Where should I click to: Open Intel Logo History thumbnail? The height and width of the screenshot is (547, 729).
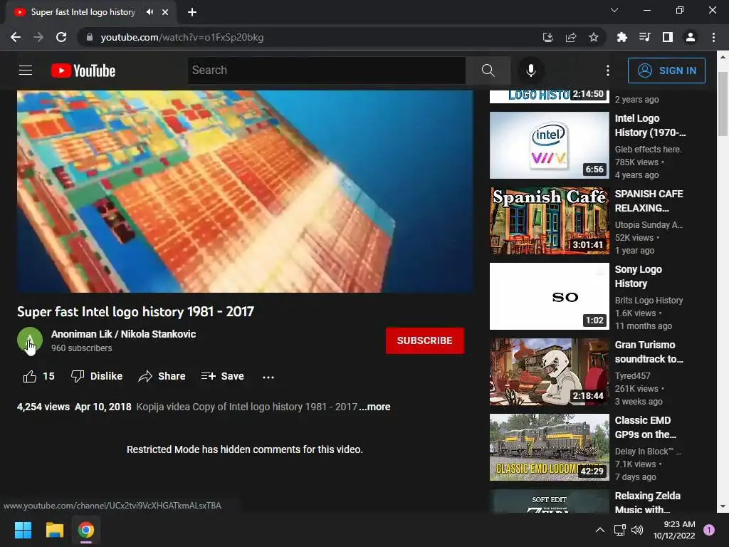pos(549,145)
